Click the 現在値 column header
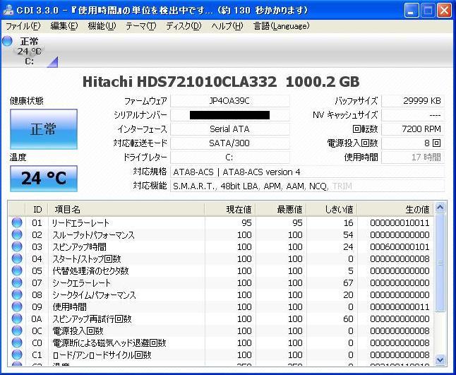The width and height of the screenshot is (456, 375). pos(230,209)
